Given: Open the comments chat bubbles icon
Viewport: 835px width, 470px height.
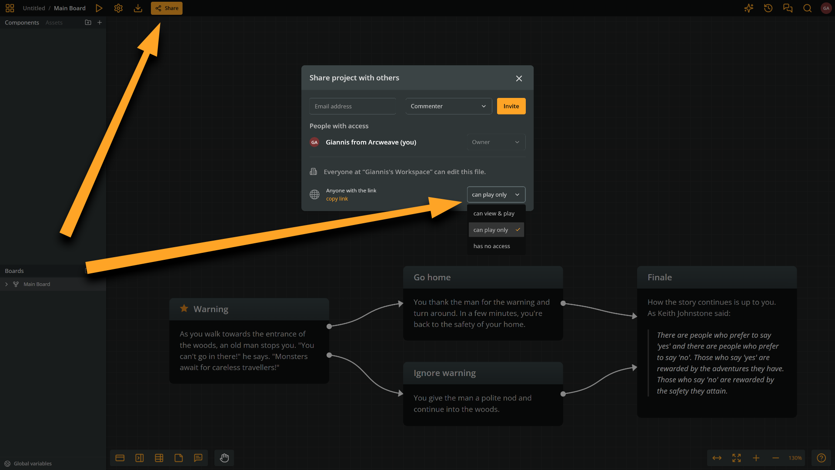Looking at the screenshot, I should (788, 8).
